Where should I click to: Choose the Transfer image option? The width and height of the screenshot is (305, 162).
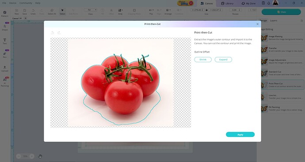[x=282, y=49]
